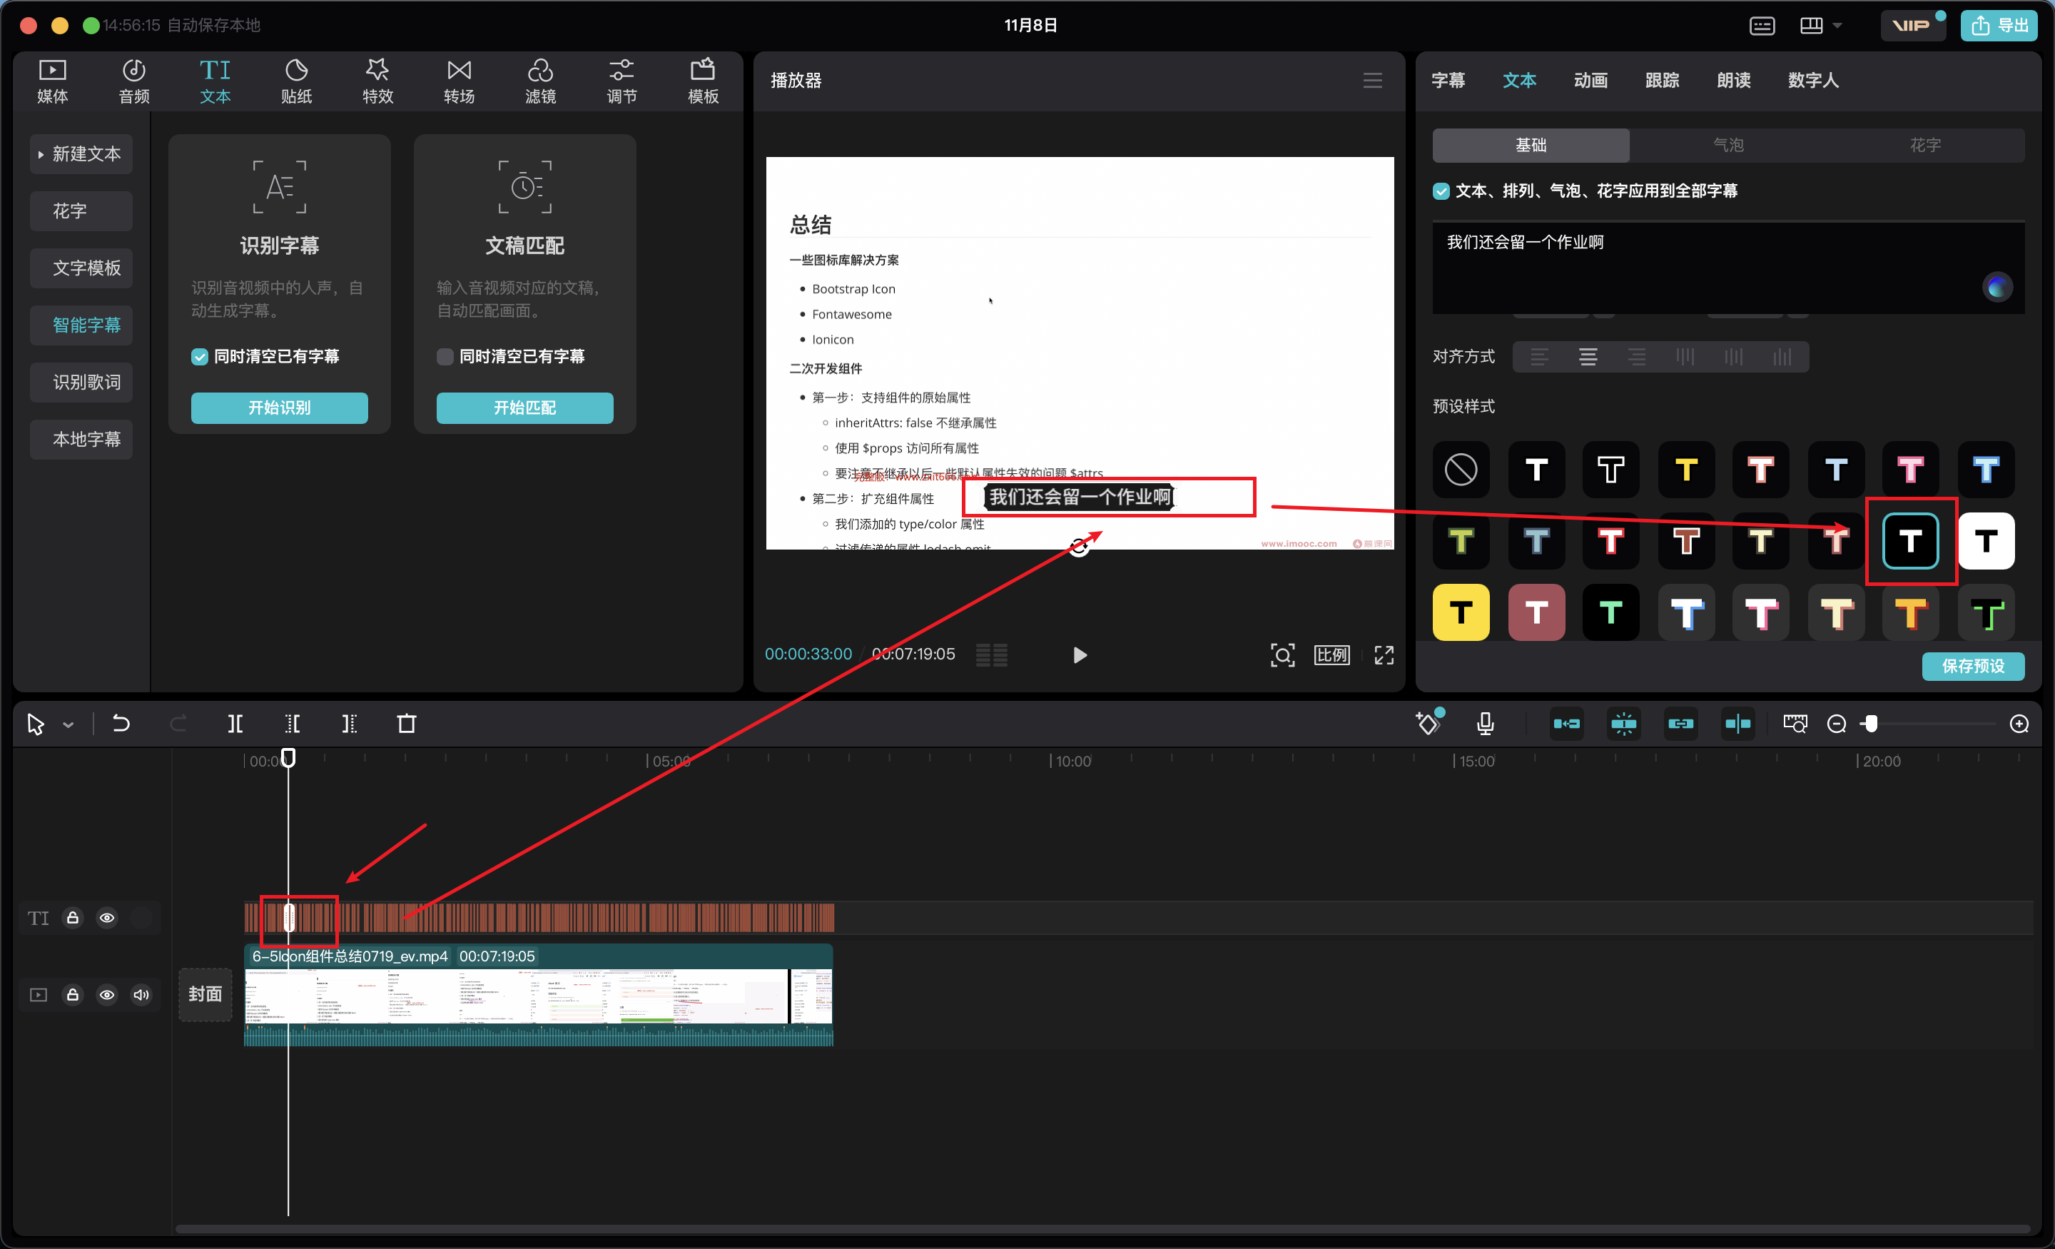
Task: Click the 保存预设 button
Action: 1972,666
